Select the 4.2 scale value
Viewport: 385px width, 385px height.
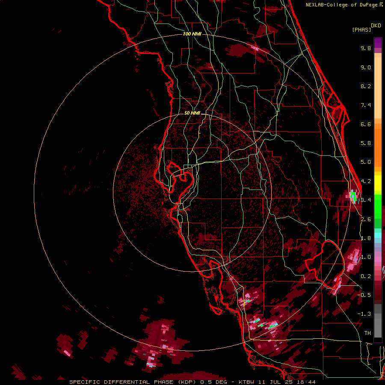366,181
